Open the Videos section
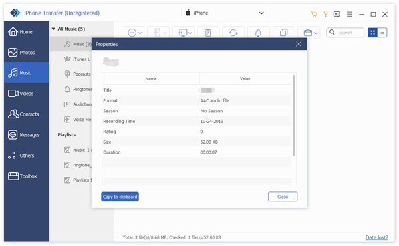 (x=26, y=94)
